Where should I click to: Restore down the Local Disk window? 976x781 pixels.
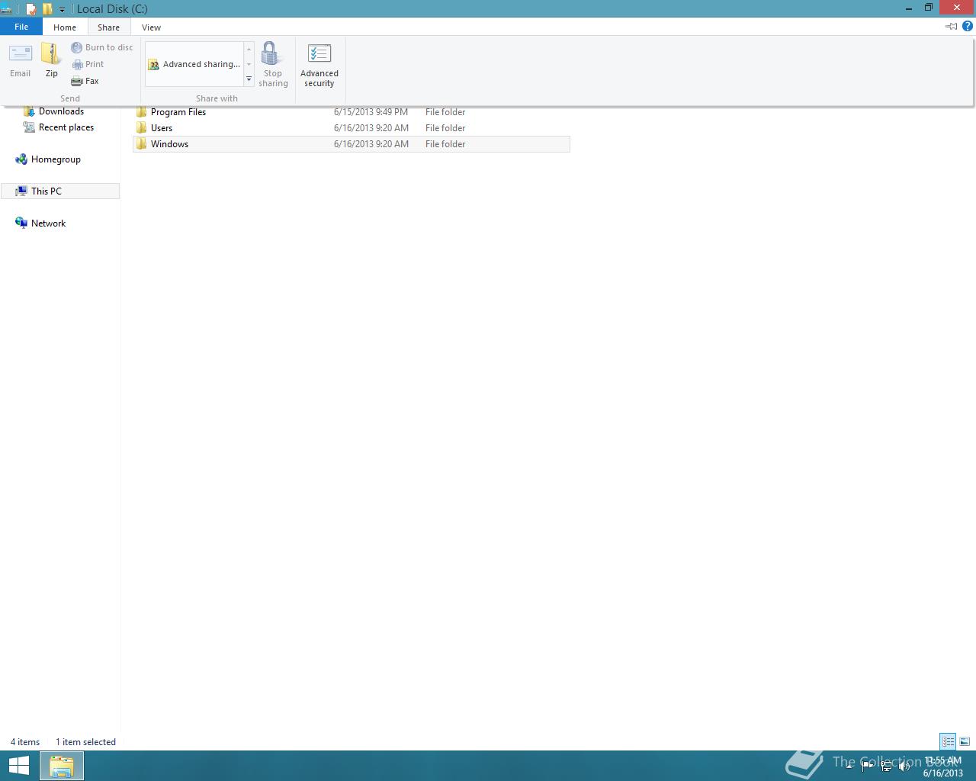929,8
